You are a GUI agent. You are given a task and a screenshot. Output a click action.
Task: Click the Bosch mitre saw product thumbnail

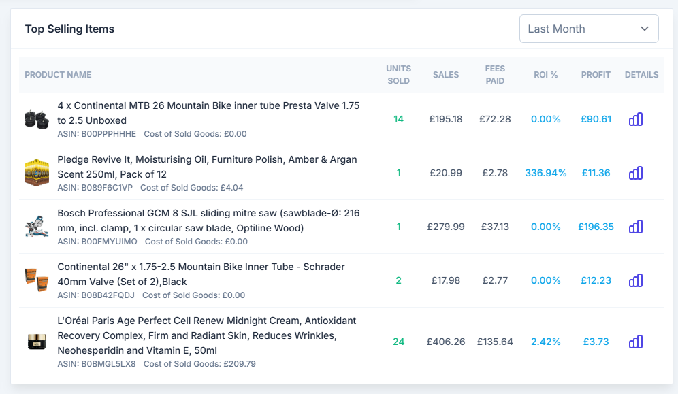36,227
